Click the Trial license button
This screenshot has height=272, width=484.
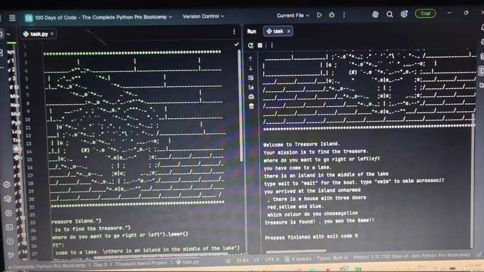pyautogui.click(x=425, y=14)
